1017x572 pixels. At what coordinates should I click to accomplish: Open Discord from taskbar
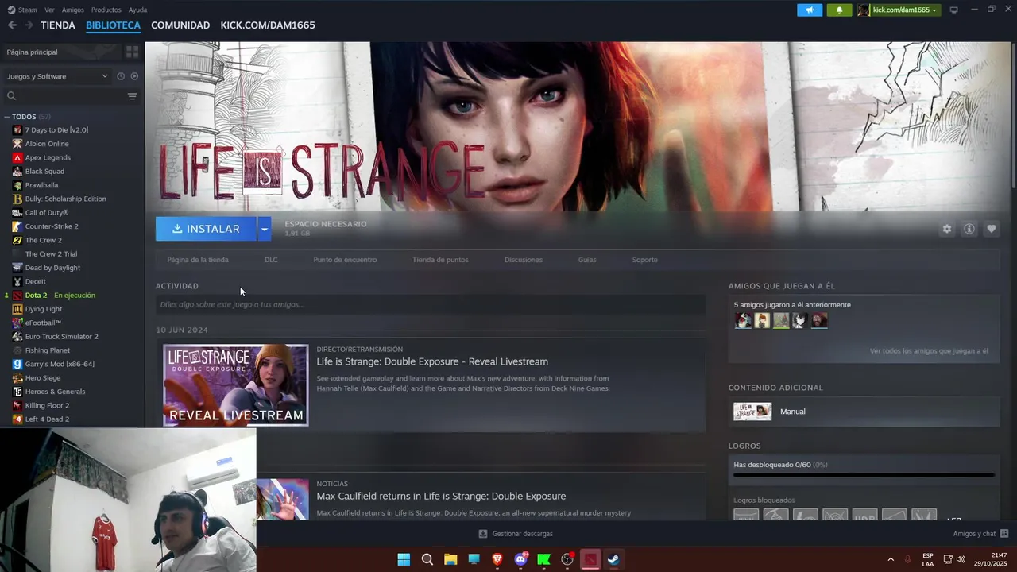click(x=521, y=559)
